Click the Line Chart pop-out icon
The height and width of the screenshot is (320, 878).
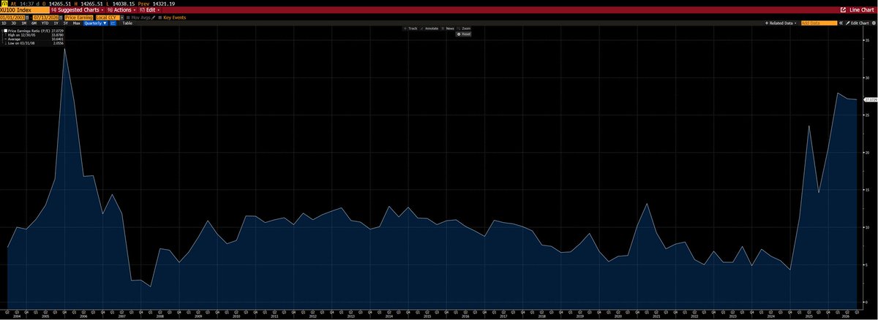(x=843, y=10)
